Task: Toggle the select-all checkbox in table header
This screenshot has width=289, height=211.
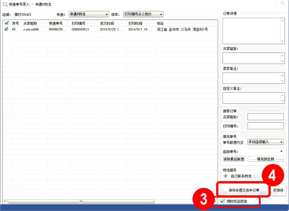Action: [7, 23]
